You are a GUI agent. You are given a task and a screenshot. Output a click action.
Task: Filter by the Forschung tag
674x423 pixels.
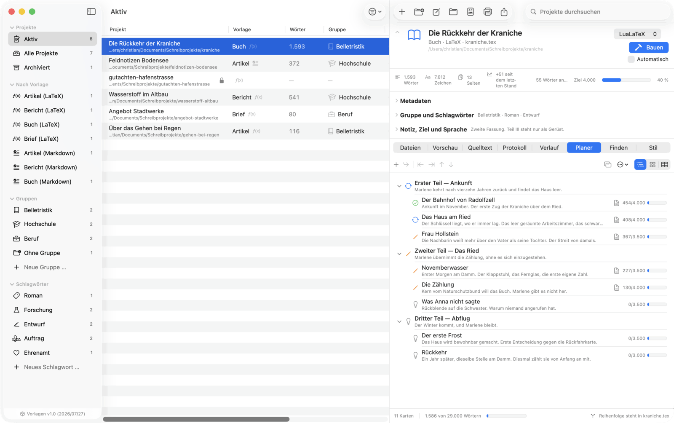[x=53, y=310]
